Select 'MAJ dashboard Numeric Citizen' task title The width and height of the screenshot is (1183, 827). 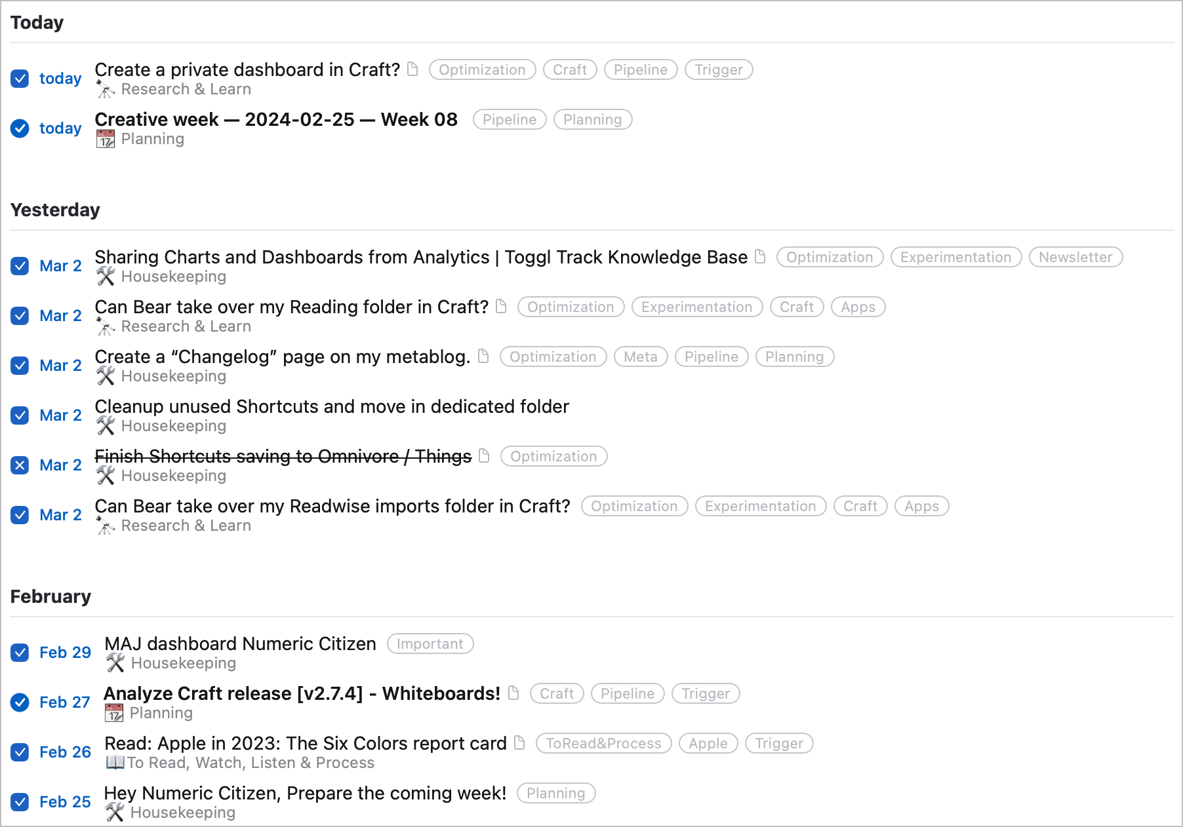pyautogui.click(x=241, y=644)
